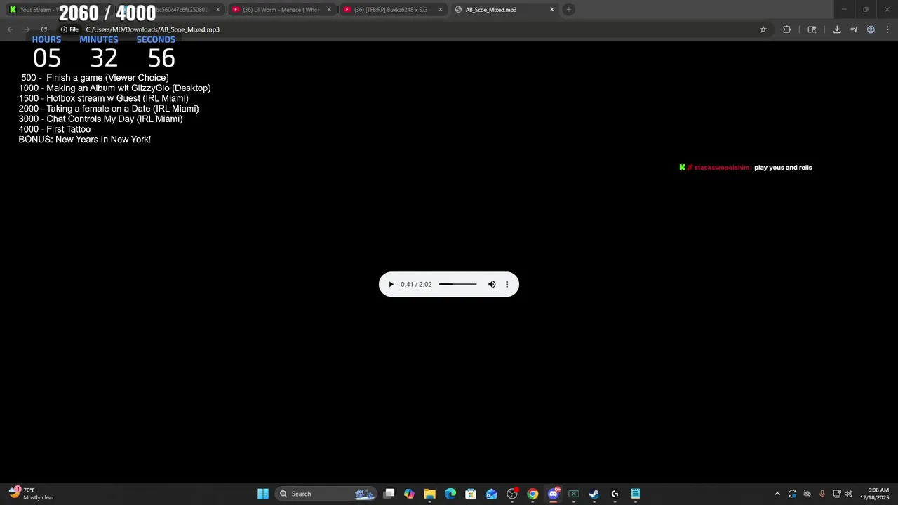Open the weather widget showing 70°F

click(32, 494)
